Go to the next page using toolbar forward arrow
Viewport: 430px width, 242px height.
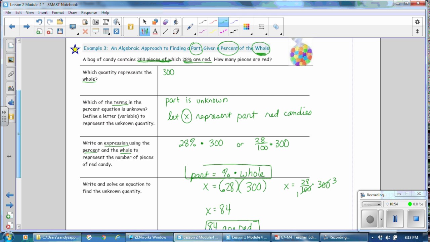[27, 27]
